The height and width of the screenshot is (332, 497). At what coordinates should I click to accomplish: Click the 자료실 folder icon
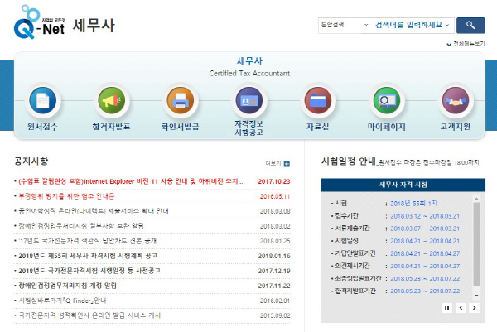pos(317,103)
